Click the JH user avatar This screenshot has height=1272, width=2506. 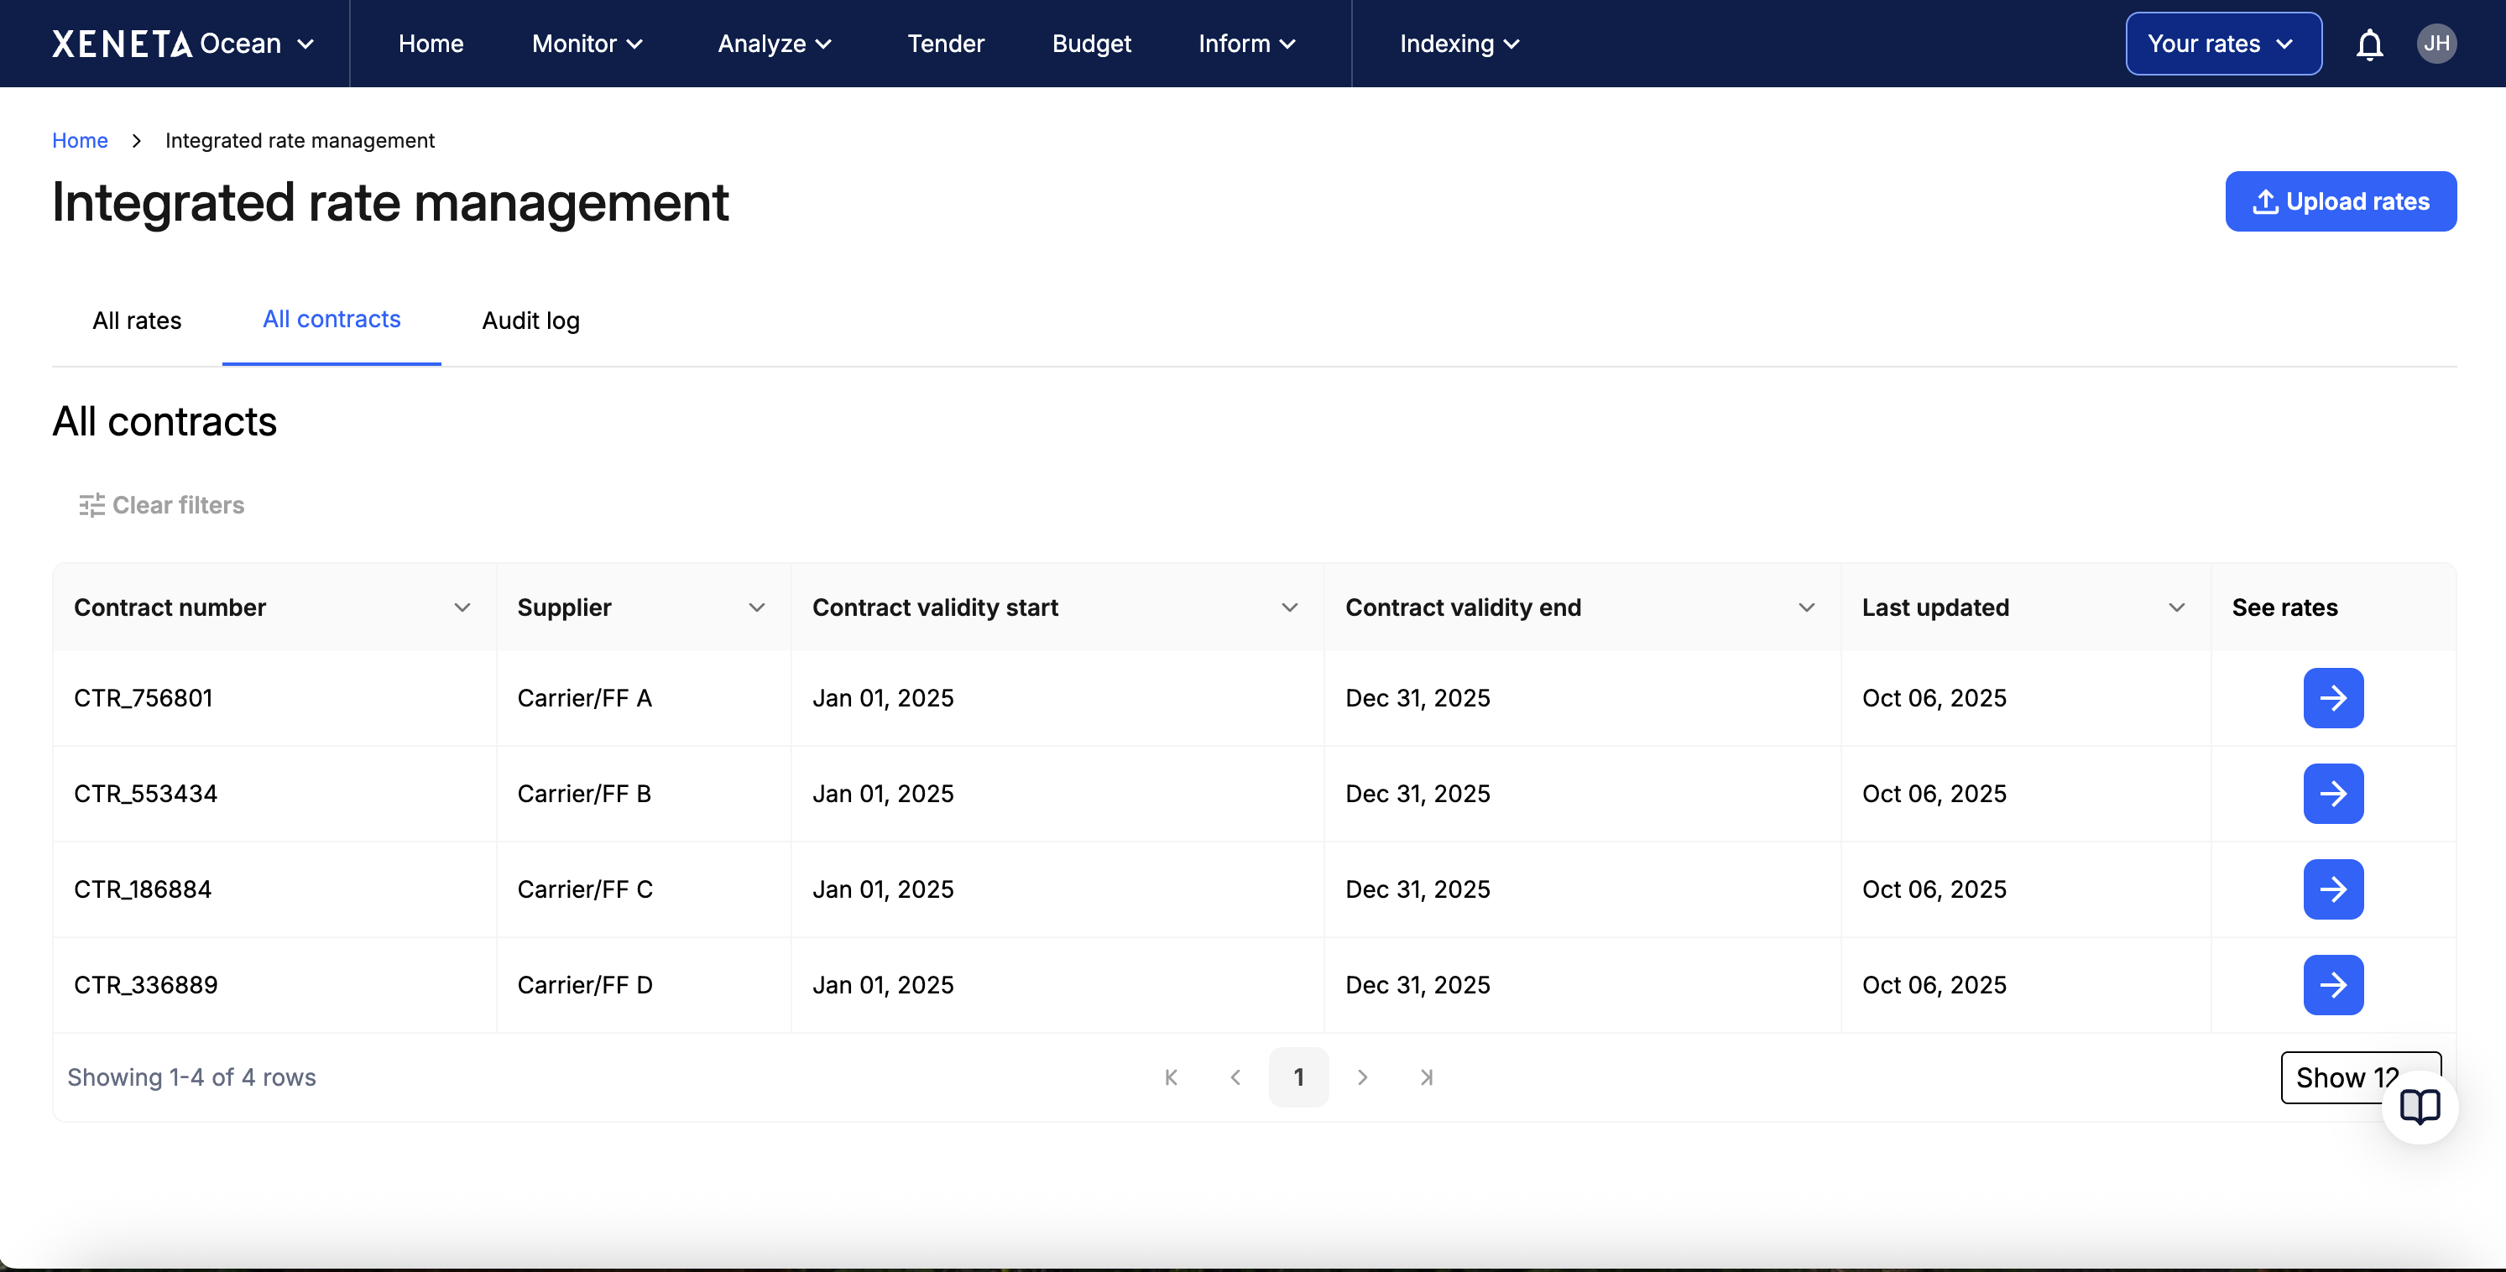point(2436,44)
